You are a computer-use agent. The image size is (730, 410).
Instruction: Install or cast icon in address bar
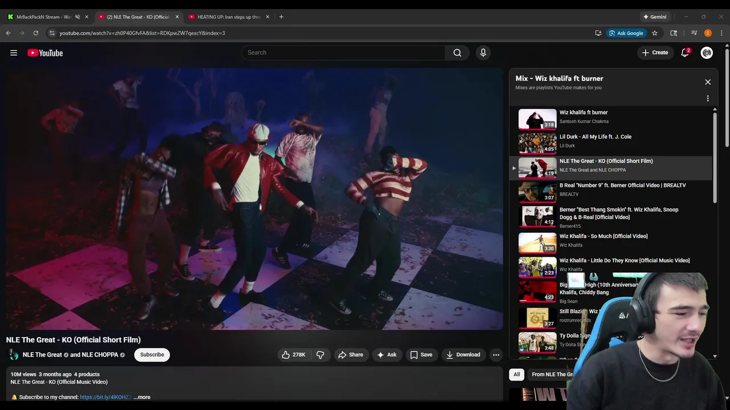point(598,33)
